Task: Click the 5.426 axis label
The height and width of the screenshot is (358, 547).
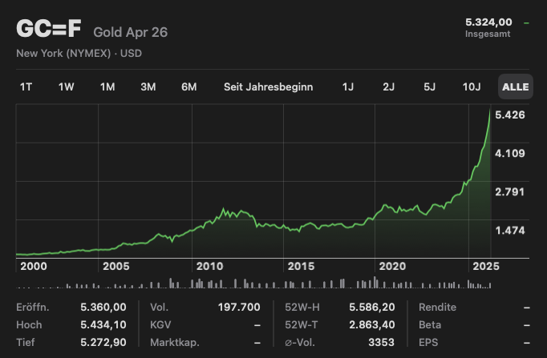Action: coord(509,115)
